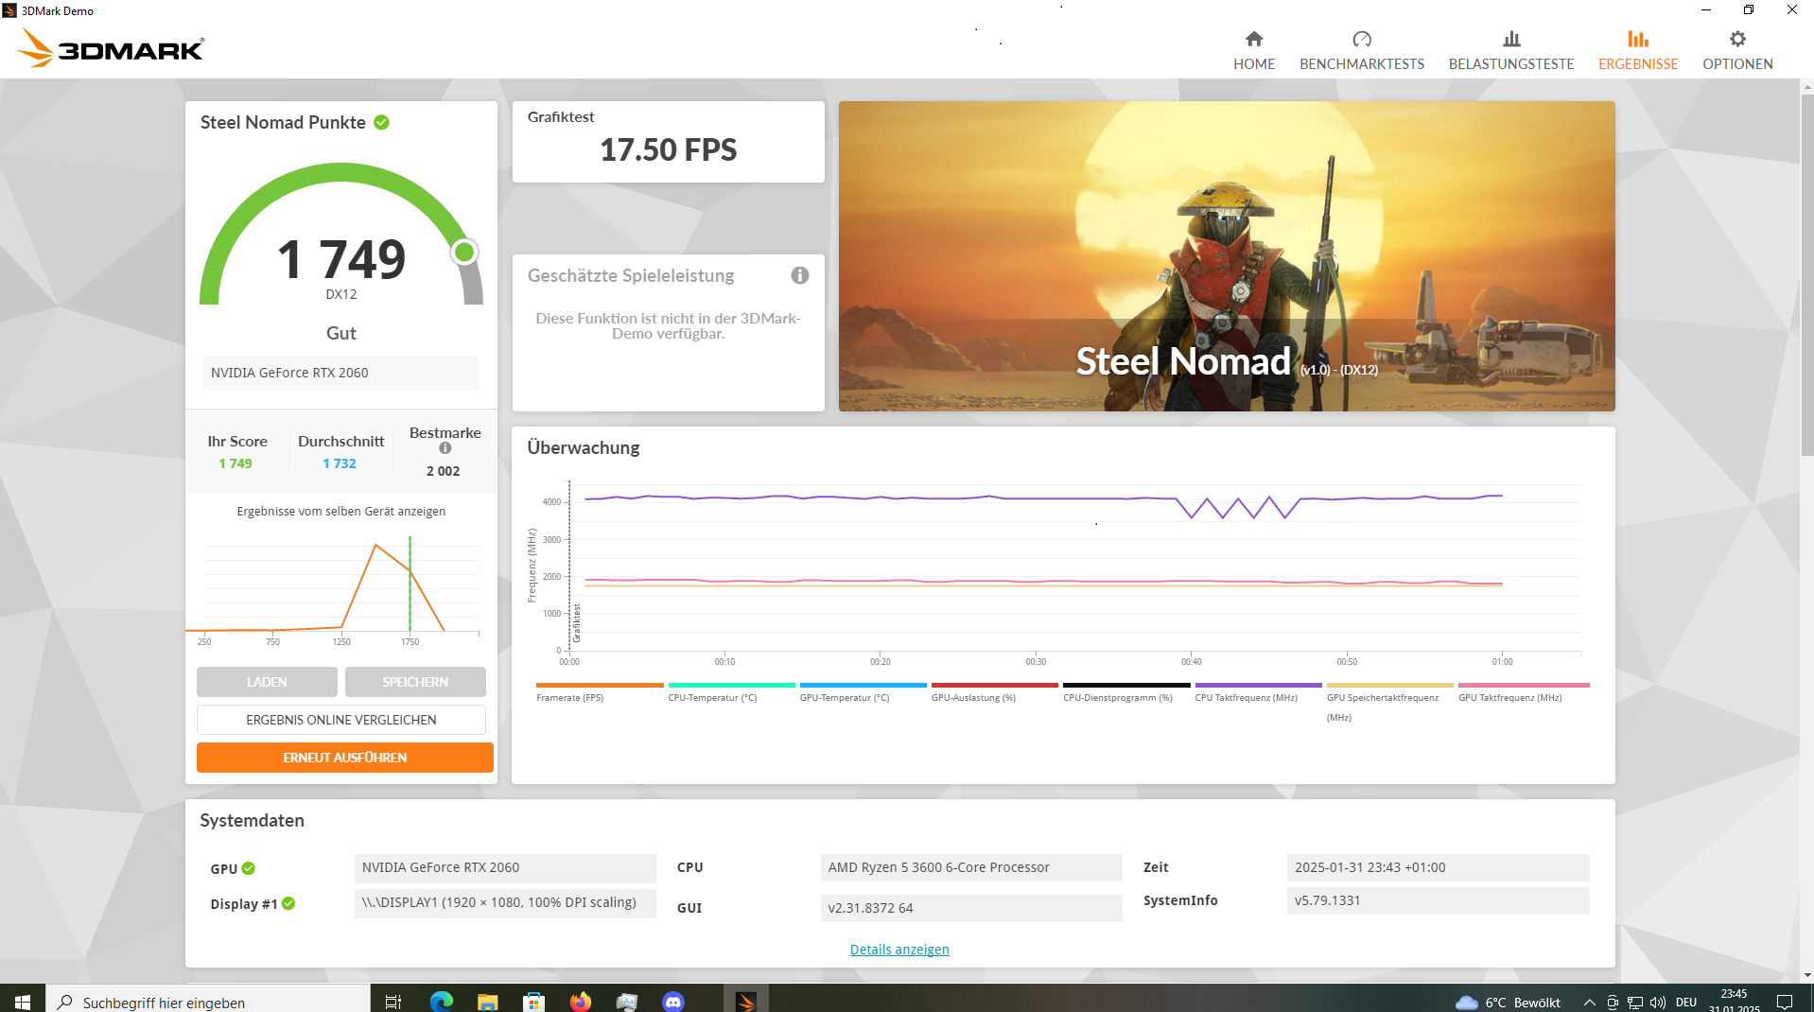The width and height of the screenshot is (1814, 1012).
Task: Toggle the GPU-Auslastung legend swatch
Action: tap(995, 685)
